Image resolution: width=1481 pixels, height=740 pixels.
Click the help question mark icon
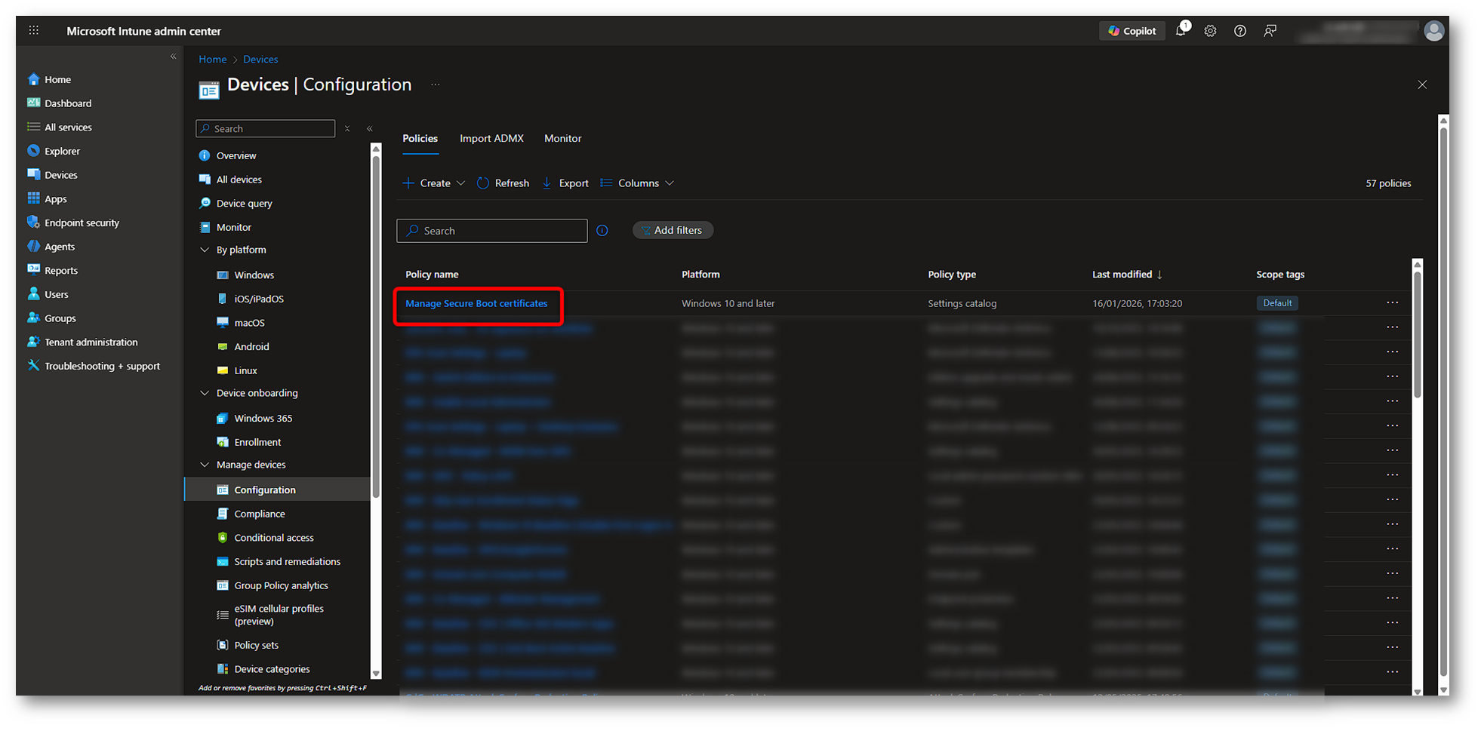tap(1239, 31)
